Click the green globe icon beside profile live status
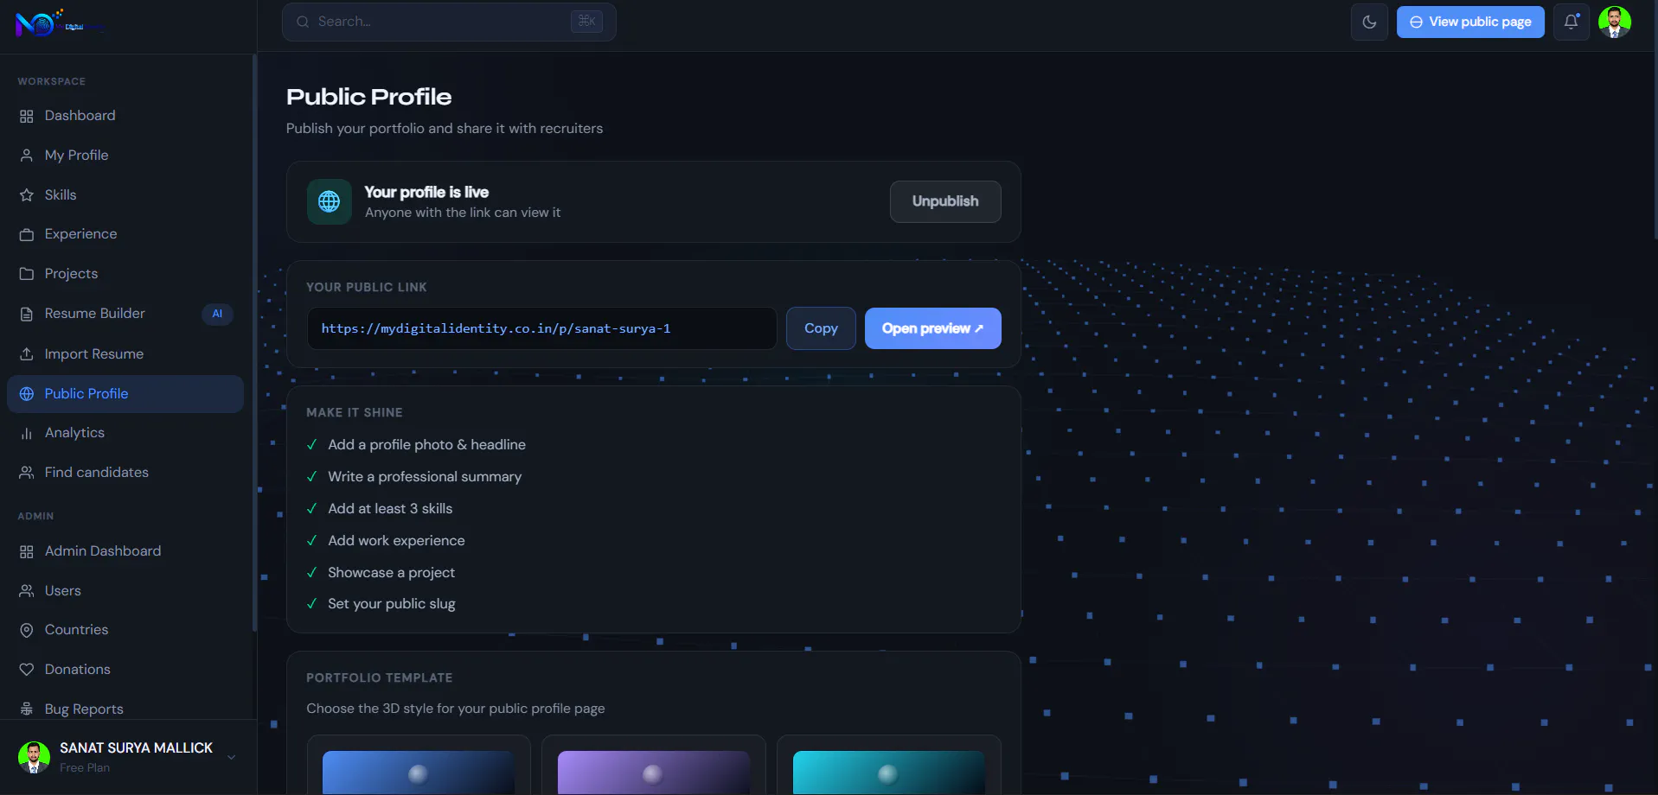 (330, 201)
